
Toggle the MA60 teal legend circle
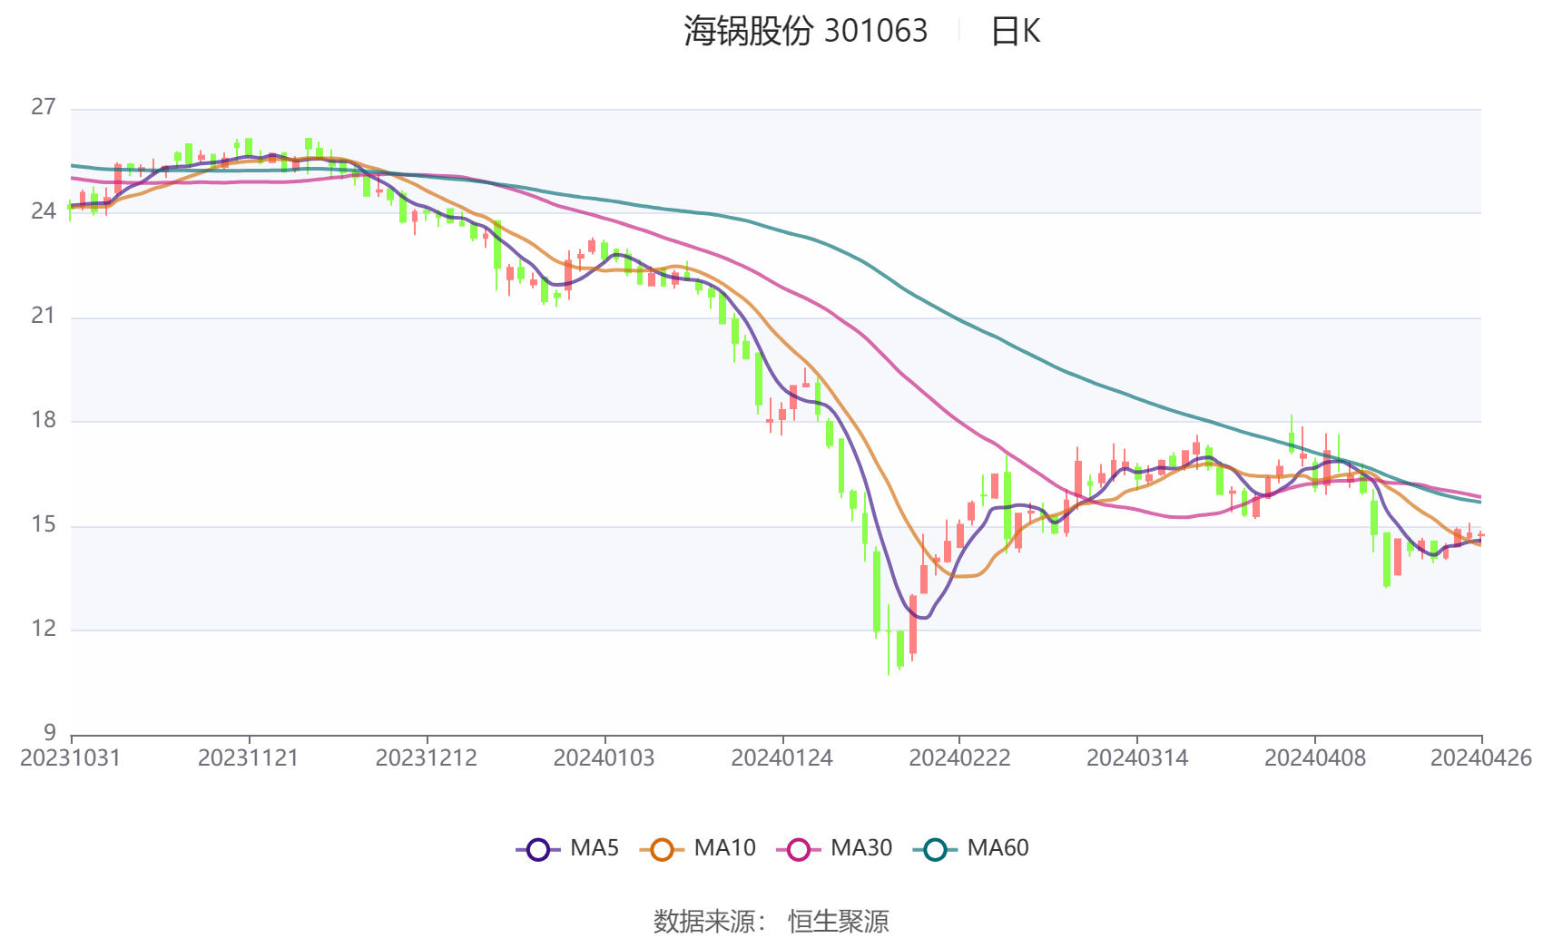(935, 850)
